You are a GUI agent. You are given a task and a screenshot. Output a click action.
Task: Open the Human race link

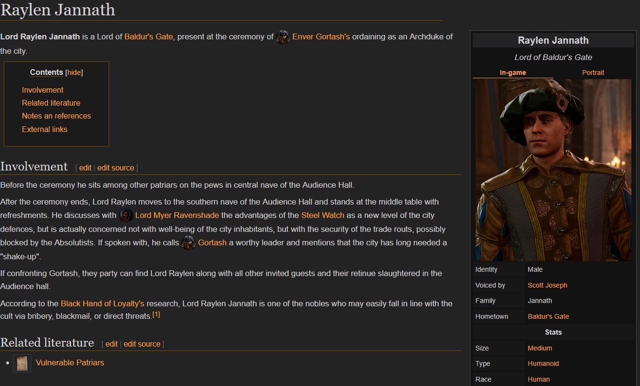(539, 379)
